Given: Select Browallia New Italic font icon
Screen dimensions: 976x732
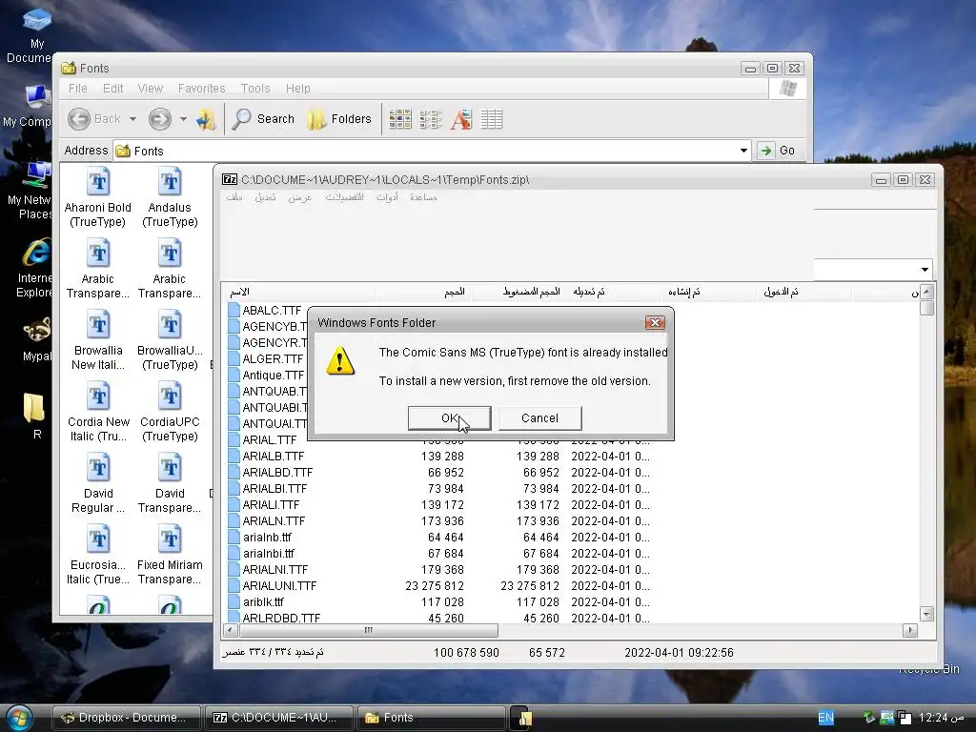Looking at the screenshot, I should coord(98,341).
